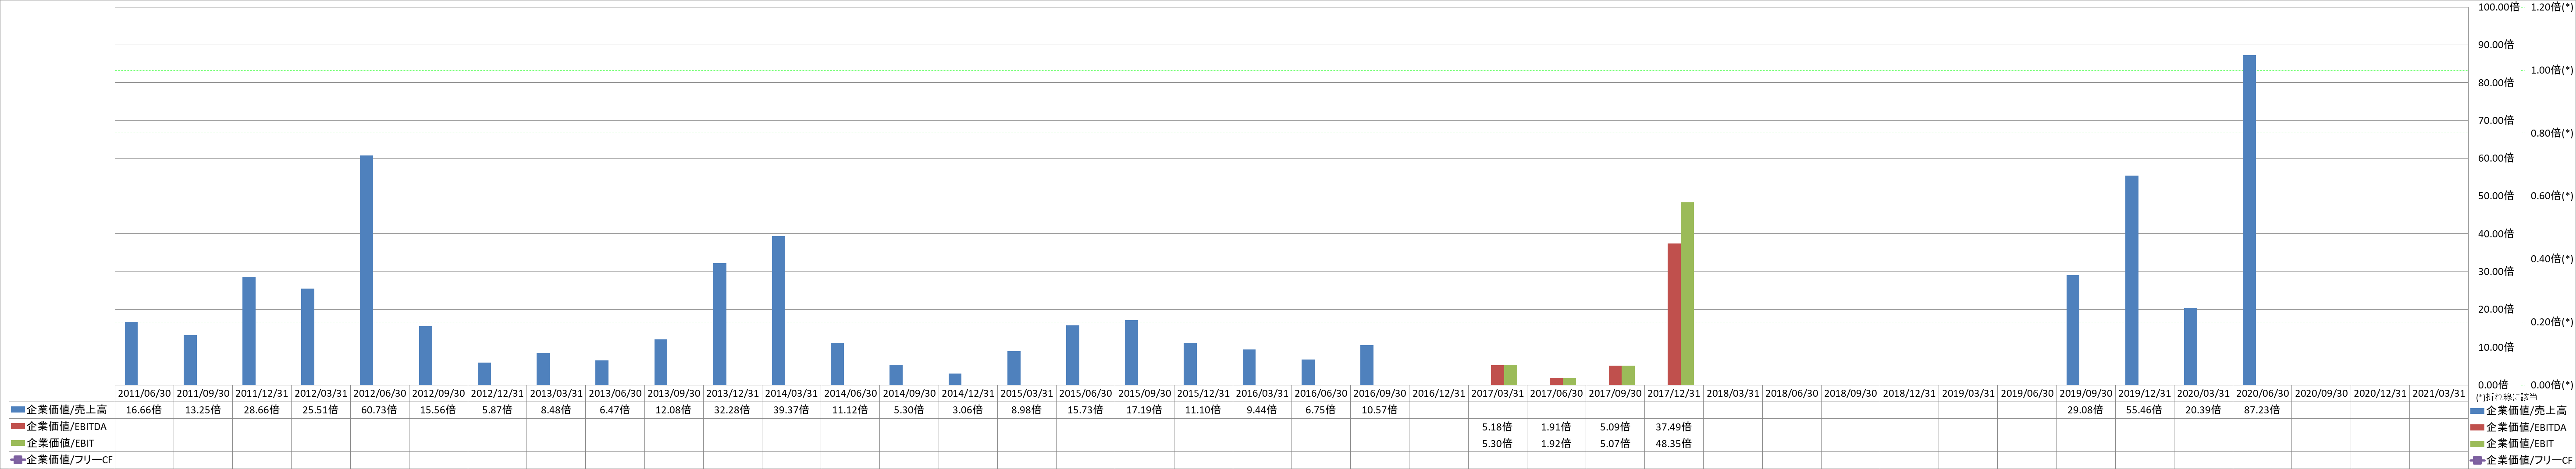Click the blue bar for 2019/12/31
2576x469 pixels.
2132,279
